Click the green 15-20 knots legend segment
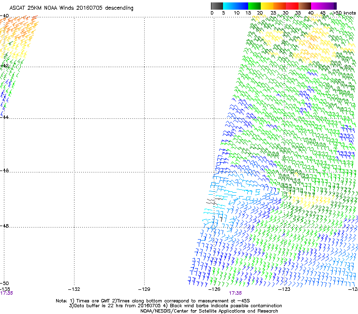358x314 pixels. [254, 6]
